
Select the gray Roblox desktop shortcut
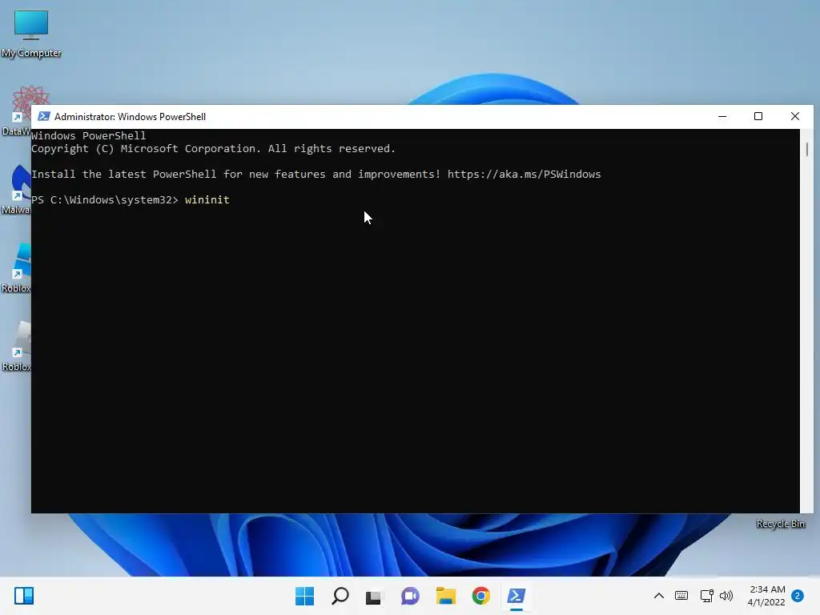(x=16, y=346)
